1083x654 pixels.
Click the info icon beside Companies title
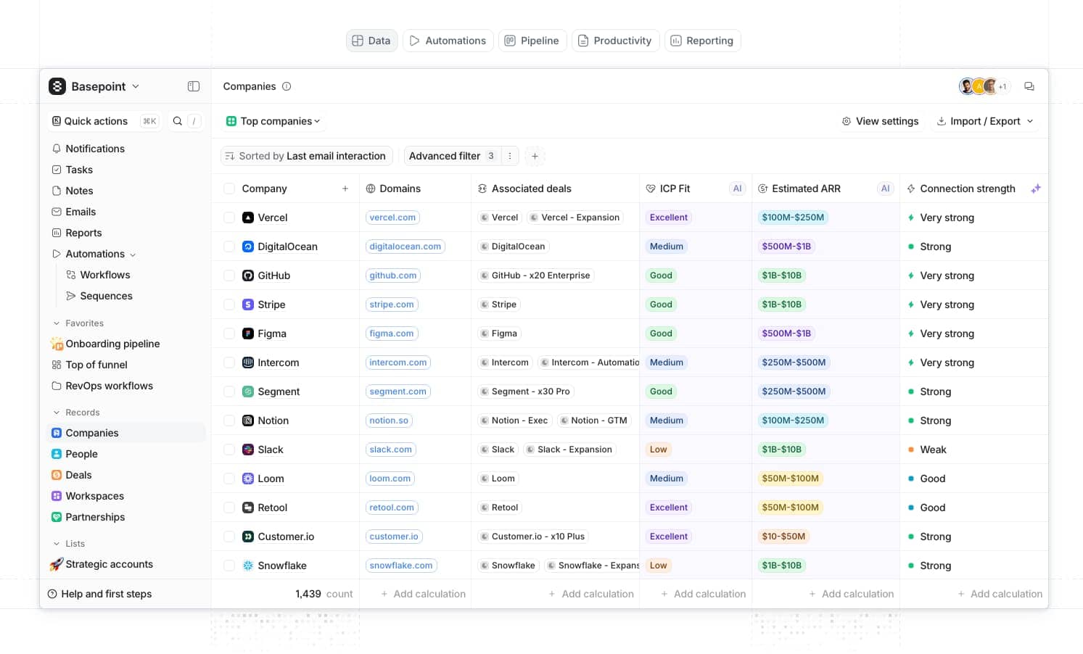[x=287, y=86]
